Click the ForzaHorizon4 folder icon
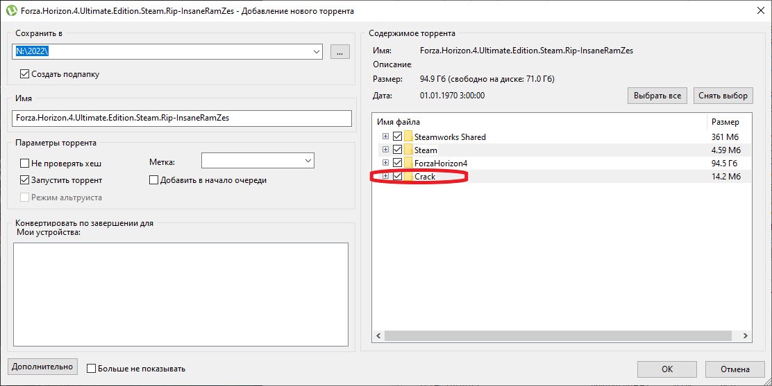 408,164
